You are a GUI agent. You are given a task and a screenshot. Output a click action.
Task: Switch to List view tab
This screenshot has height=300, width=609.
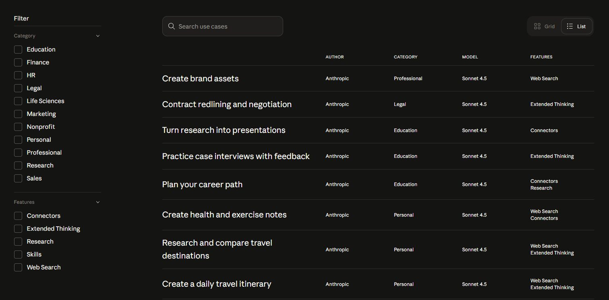(x=577, y=26)
